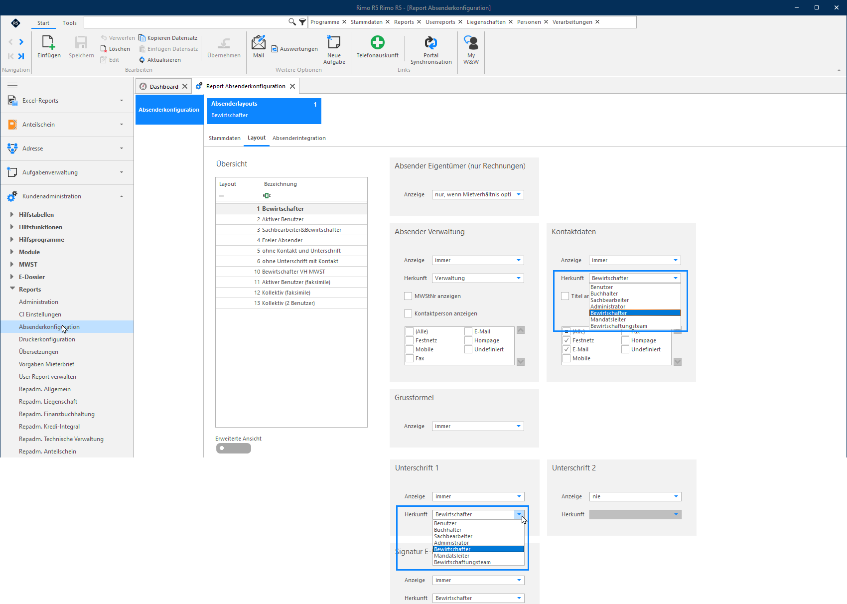This screenshot has width=847, height=604.
Task: Open My W&W user icon
Action: [x=471, y=43]
